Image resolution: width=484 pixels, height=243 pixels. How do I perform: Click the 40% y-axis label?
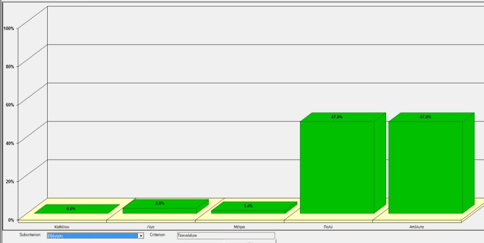[x=10, y=143]
